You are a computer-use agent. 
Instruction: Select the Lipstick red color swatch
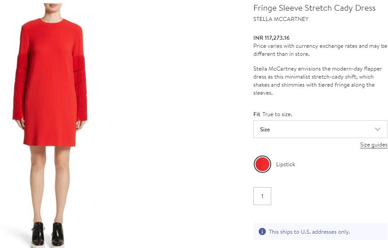(x=262, y=164)
